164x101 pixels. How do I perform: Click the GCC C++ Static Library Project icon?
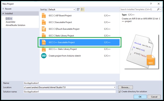click(x=44, y=49)
